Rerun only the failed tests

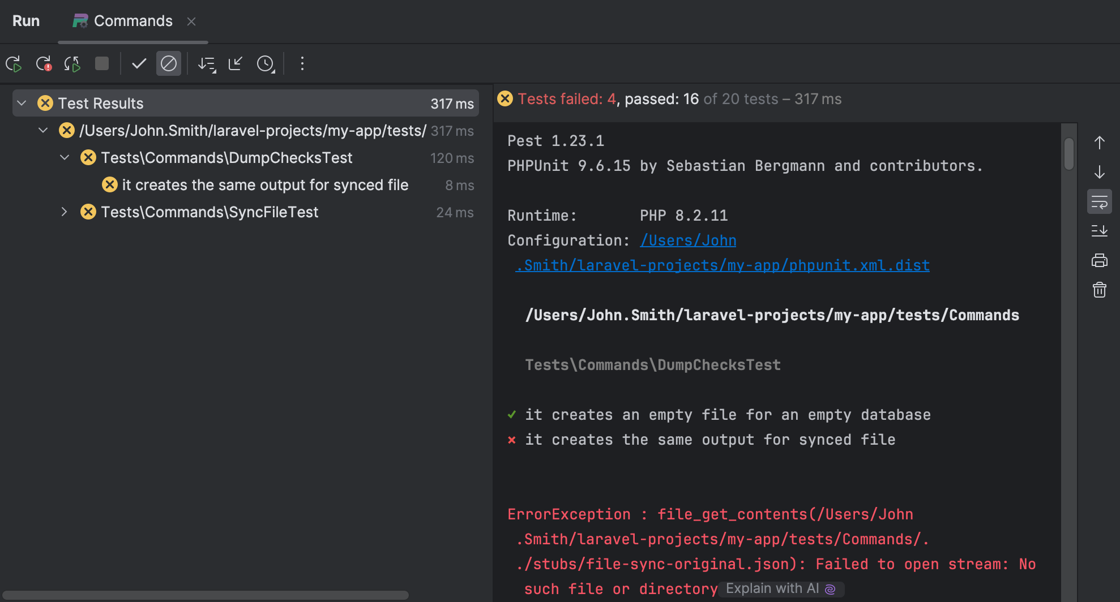pyautogui.click(x=44, y=63)
